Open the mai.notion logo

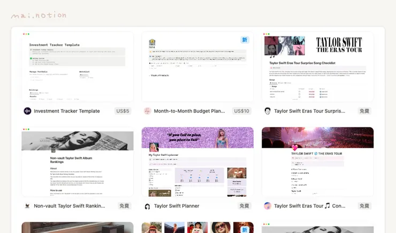click(39, 15)
